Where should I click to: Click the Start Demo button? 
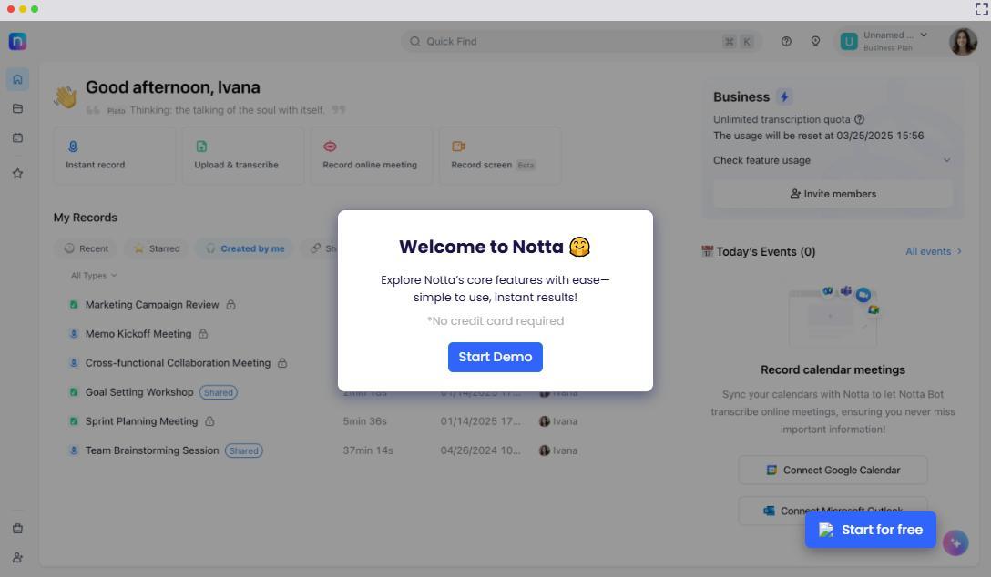pos(495,357)
